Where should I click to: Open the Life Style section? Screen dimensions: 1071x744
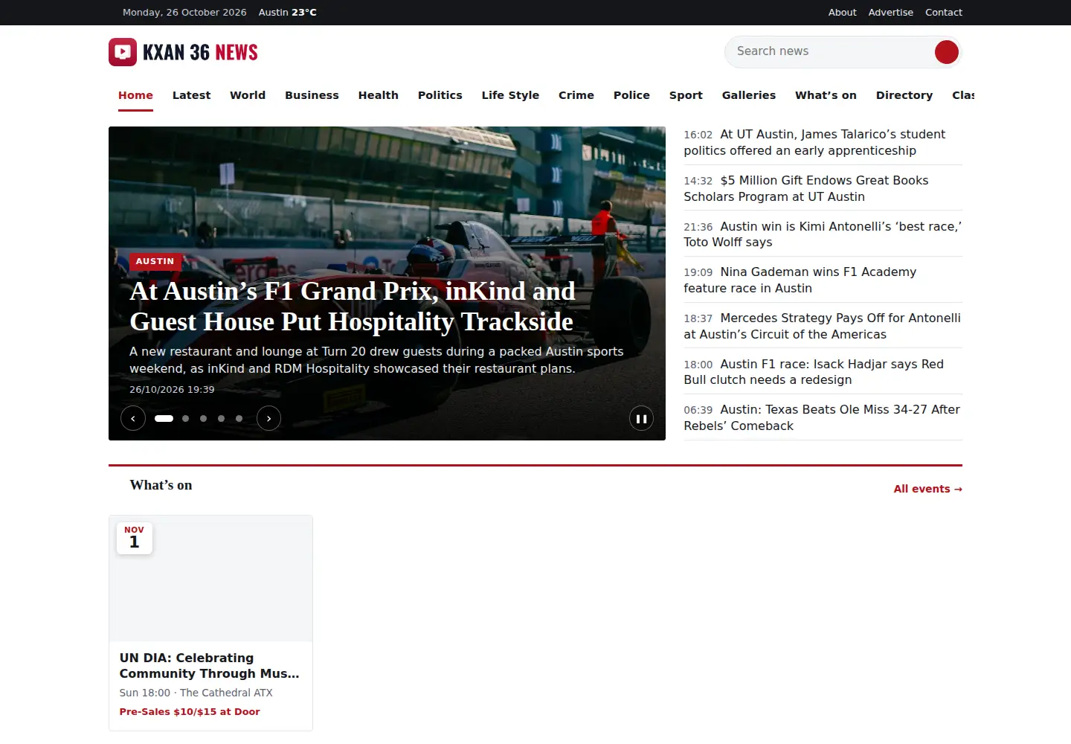510,95
